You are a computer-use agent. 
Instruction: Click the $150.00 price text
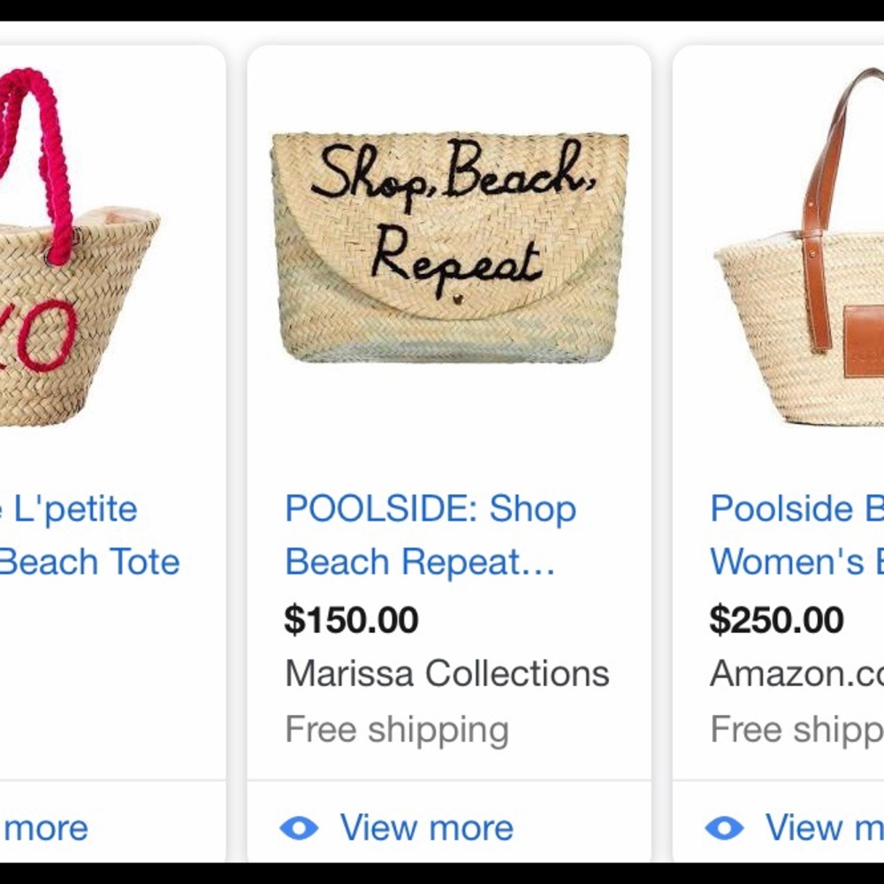click(352, 621)
